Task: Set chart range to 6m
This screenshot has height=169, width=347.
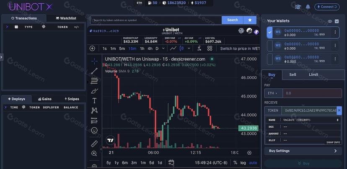Action: (125, 163)
